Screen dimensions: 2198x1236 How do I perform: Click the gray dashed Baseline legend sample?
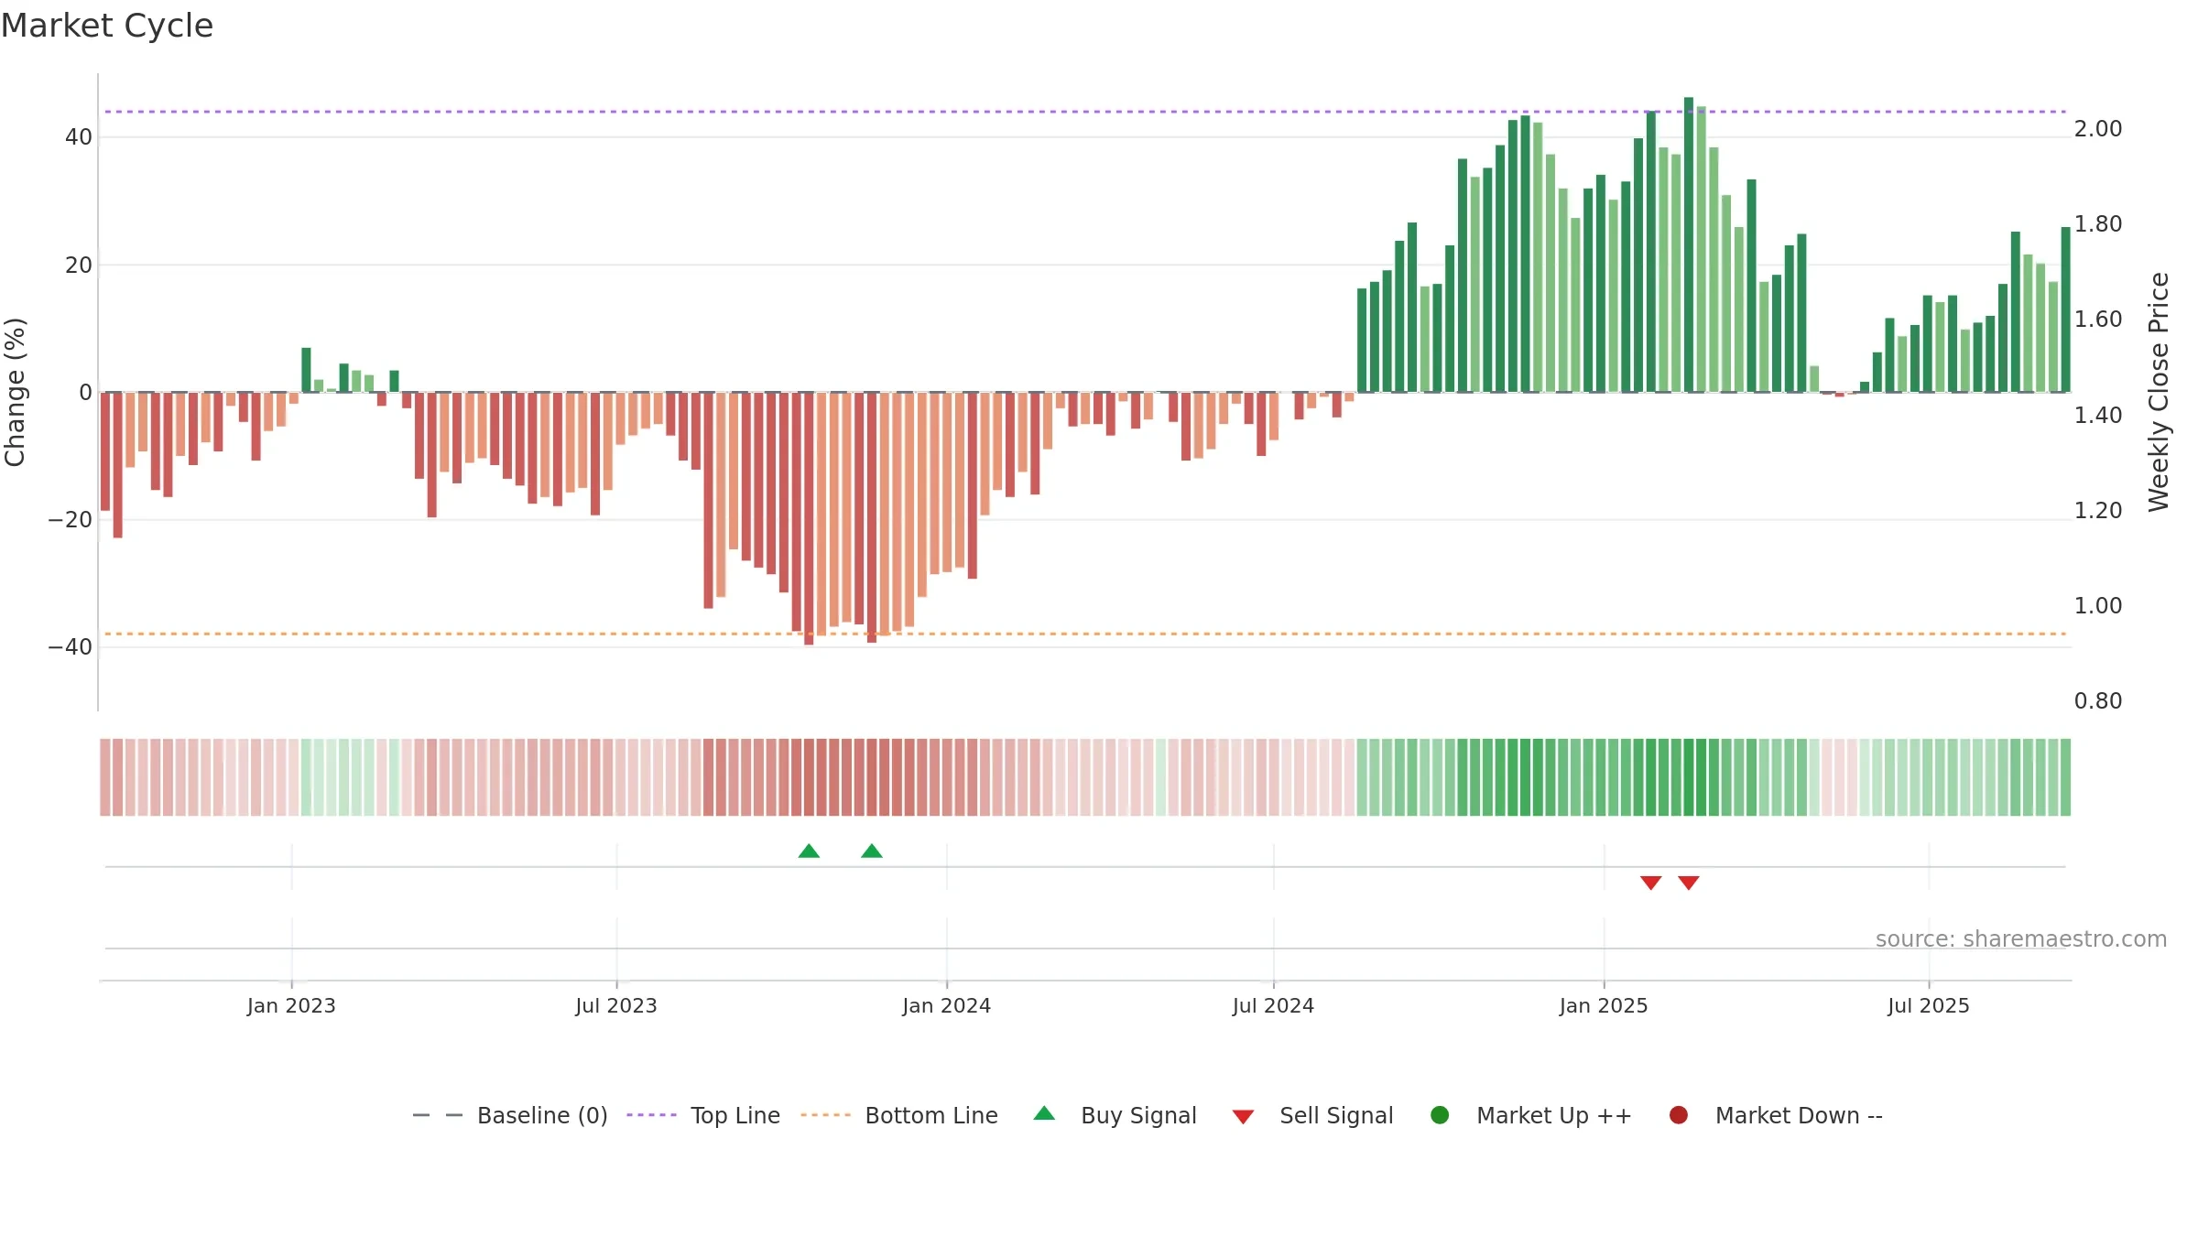[x=438, y=1115]
